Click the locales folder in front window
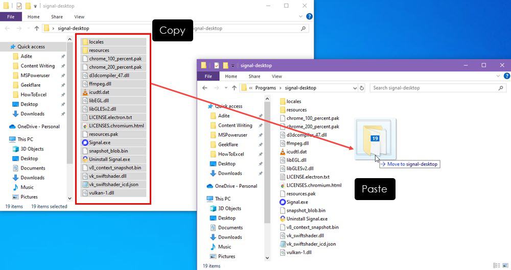The height and width of the screenshot is (270, 511). 290,101
